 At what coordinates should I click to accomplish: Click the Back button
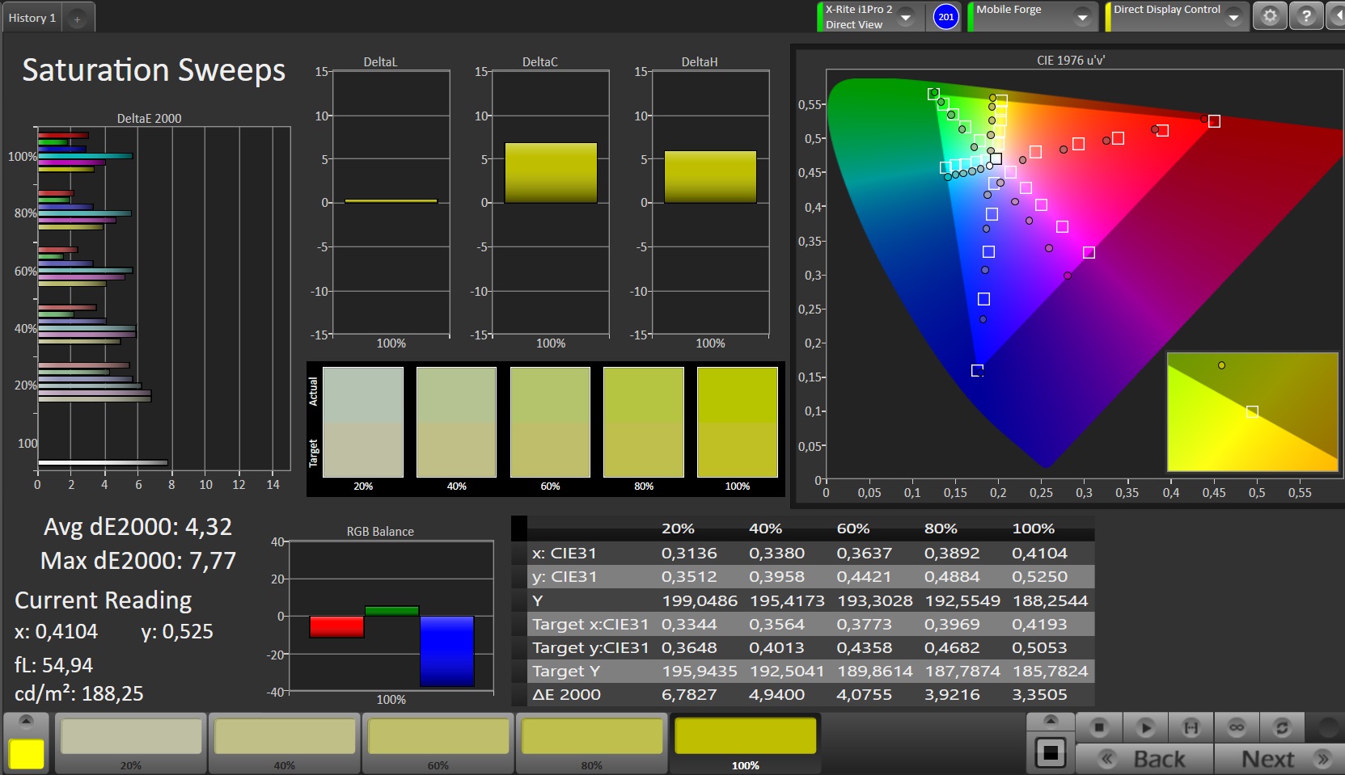coord(1144,759)
